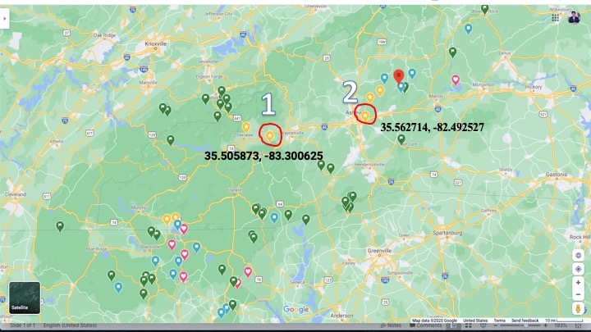Click the red location pin near Marion
This screenshot has height=332, width=591.
coord(399,77)
